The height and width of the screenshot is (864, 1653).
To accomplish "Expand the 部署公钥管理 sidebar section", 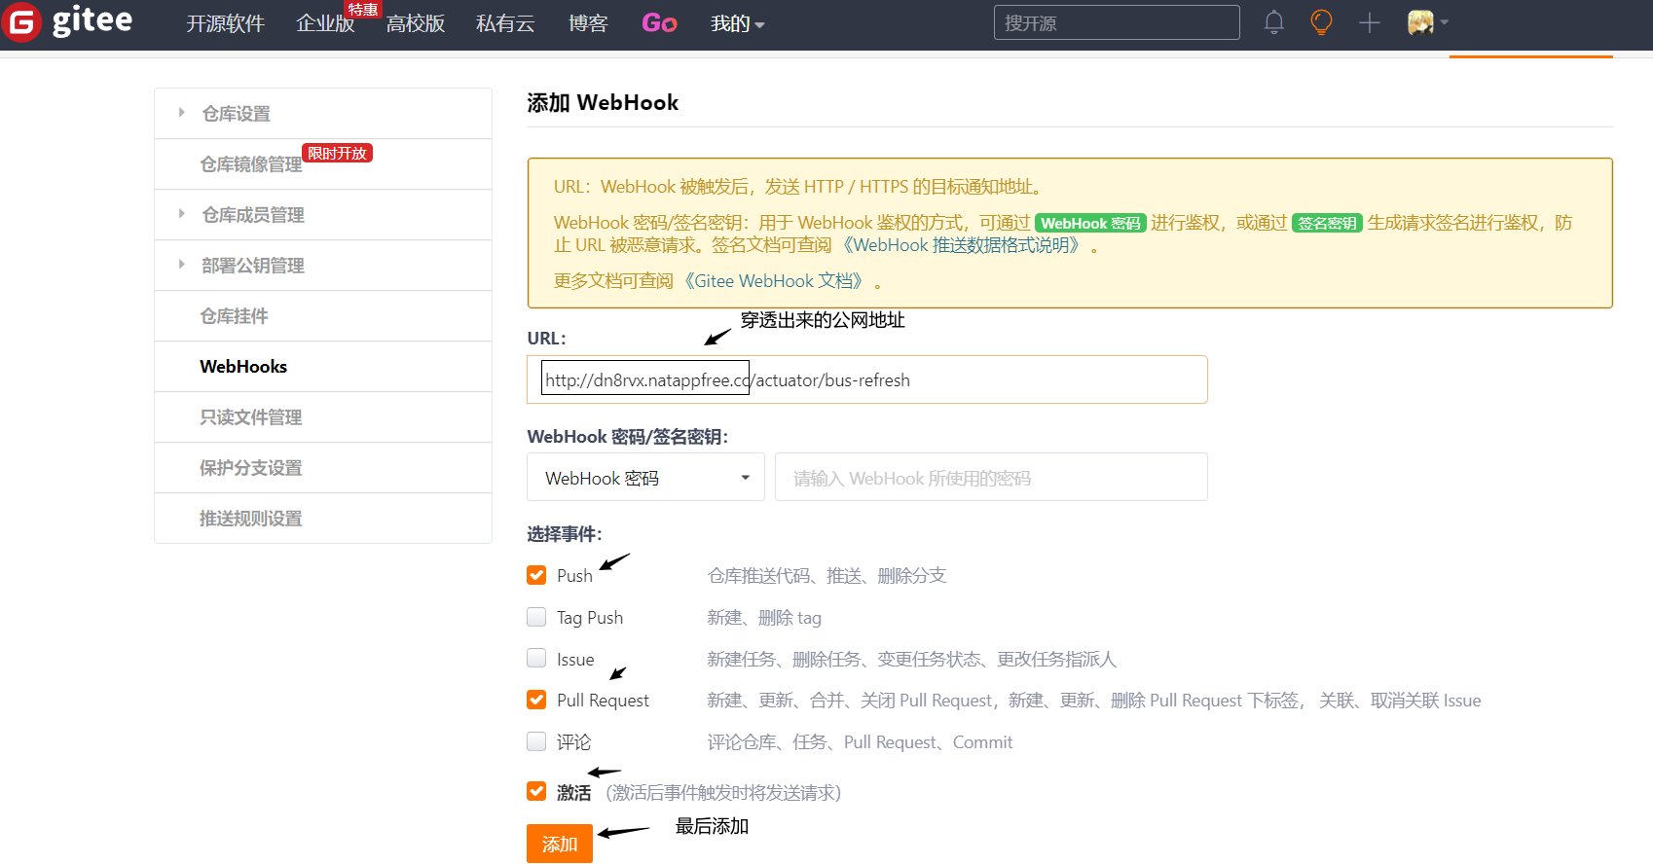I will click(323, 266).
